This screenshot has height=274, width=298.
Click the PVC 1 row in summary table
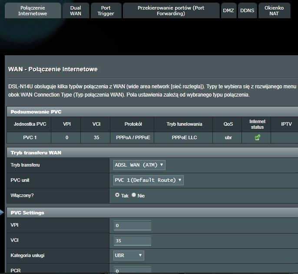[29, 137]
